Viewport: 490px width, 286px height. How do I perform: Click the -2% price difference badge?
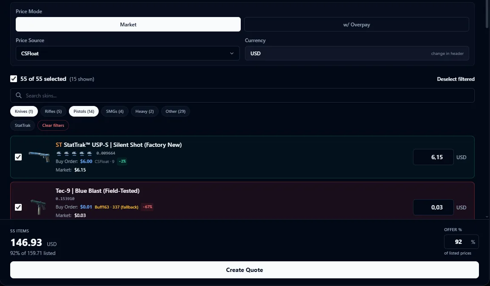[x=122, y=161]
